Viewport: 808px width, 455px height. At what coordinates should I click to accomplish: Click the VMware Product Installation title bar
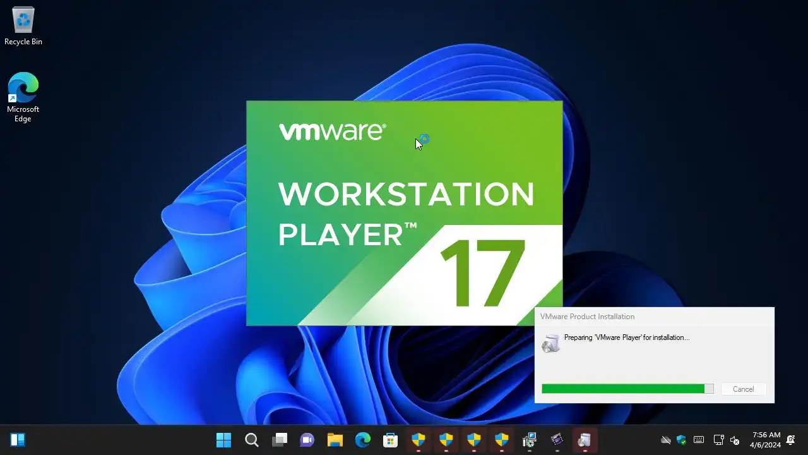pyautogui.click(x=654, y=316)
